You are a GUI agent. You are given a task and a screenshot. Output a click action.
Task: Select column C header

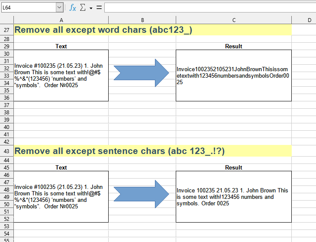coord(234,20)
